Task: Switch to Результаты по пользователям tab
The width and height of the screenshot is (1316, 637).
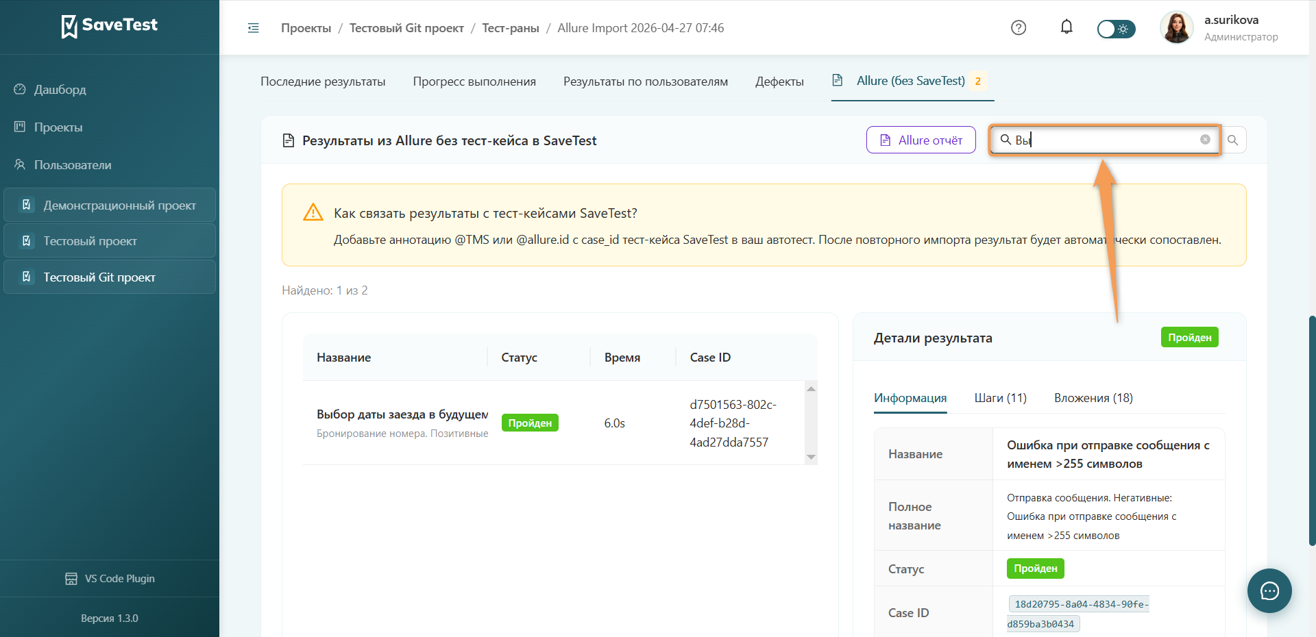Action: pyautogui.click(x=646, y=82)
